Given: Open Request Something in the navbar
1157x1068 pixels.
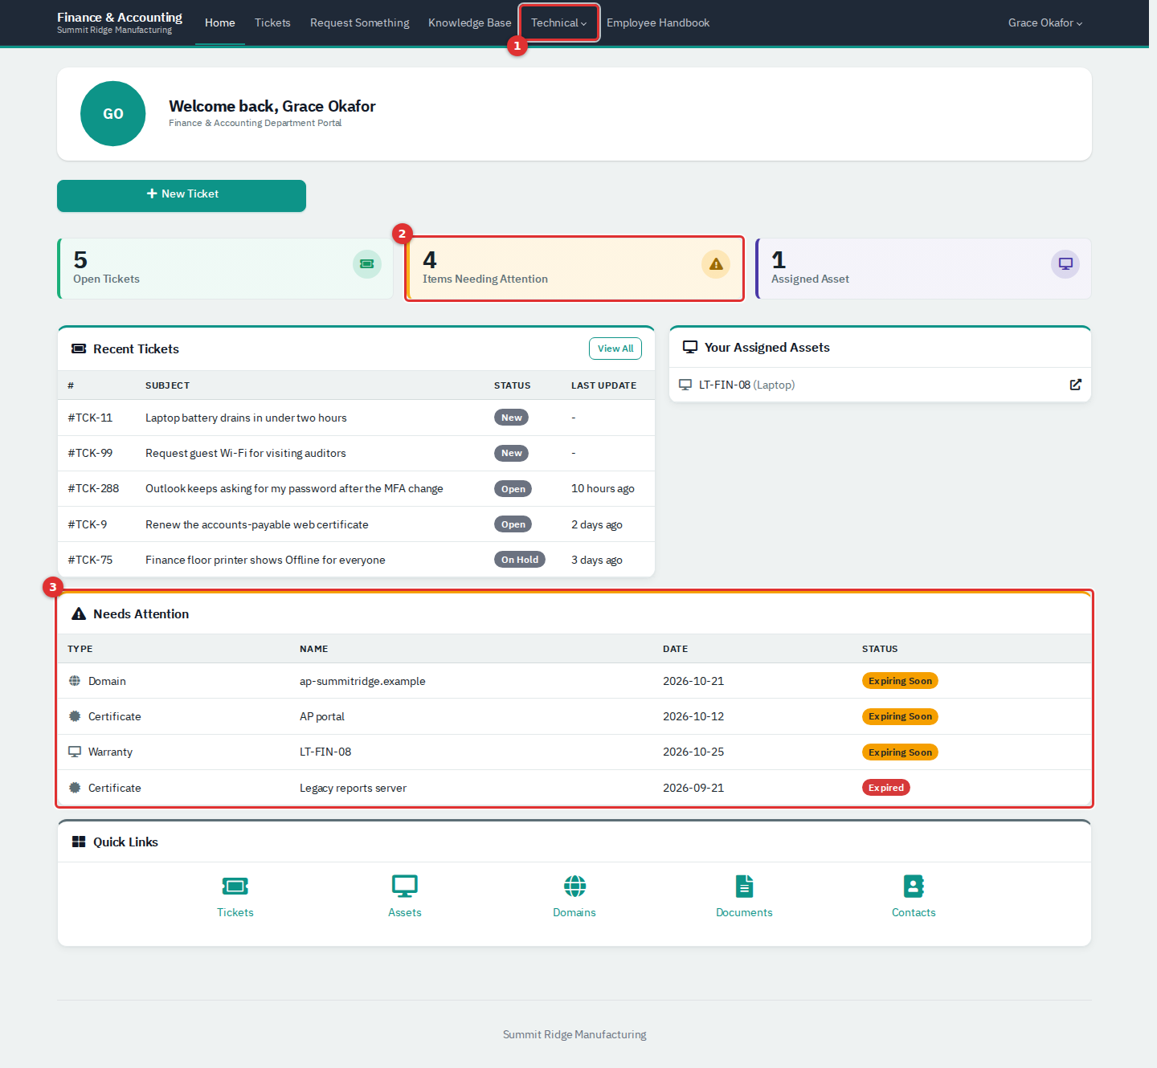Looking at the screenshot, I should point(360,22).
